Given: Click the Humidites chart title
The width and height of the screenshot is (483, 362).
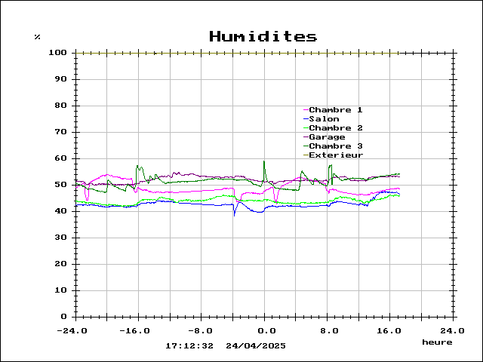Looking at the screenshot, I should coord(263,37).
